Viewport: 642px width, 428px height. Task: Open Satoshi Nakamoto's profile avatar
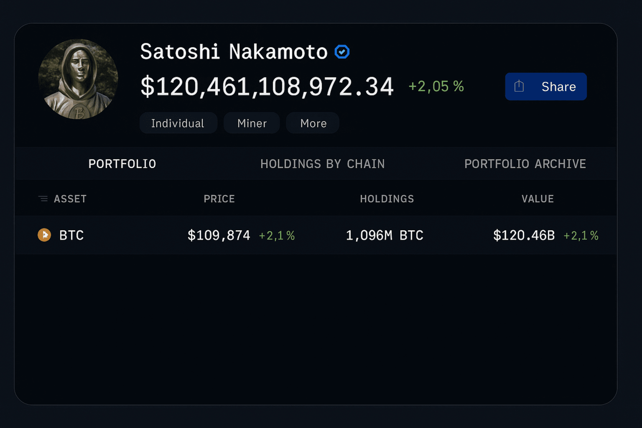pyautogui.click(x=78, y=79)
